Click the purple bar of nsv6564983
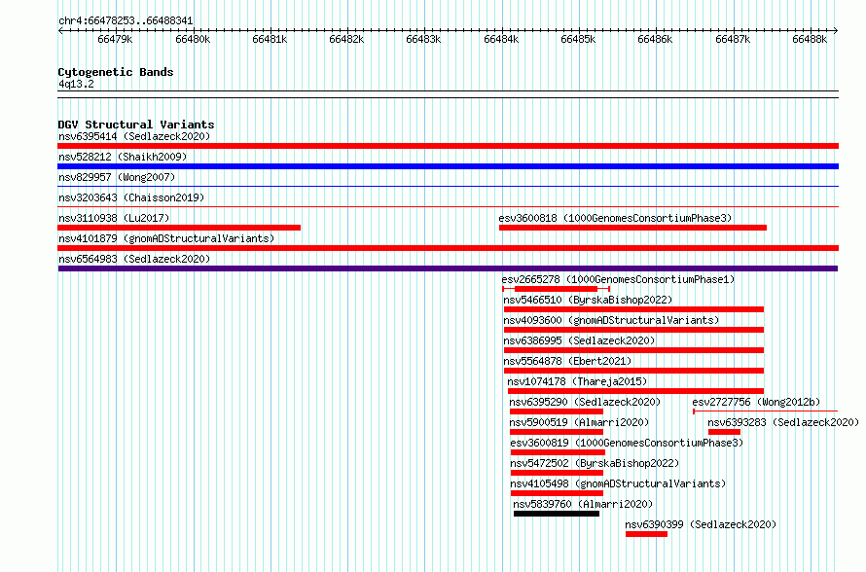Screen dimensions: 866x572 [448, 268]
